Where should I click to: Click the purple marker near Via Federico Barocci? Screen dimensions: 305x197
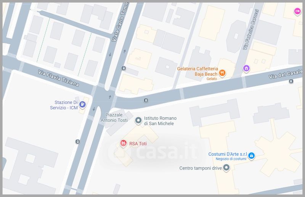pyautogui.click(x=246, y=68)
